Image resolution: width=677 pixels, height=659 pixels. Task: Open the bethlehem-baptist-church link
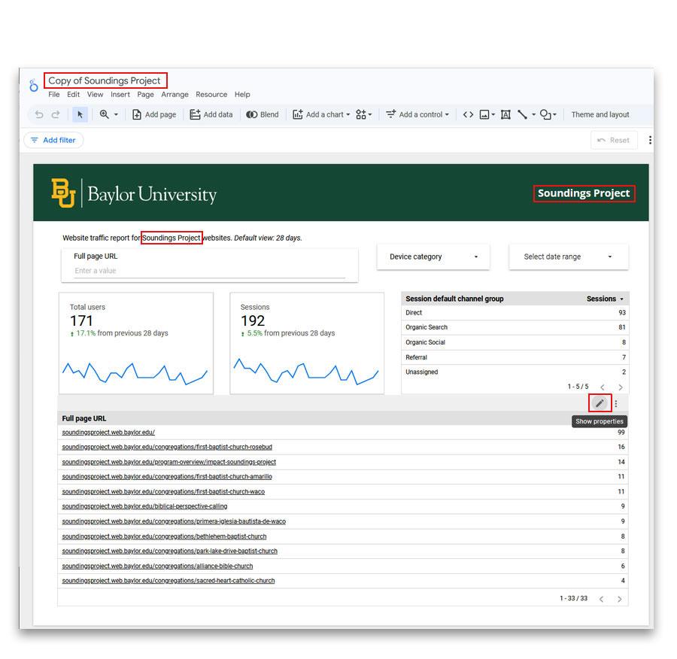pyautogui.click(x=164, y=536)
